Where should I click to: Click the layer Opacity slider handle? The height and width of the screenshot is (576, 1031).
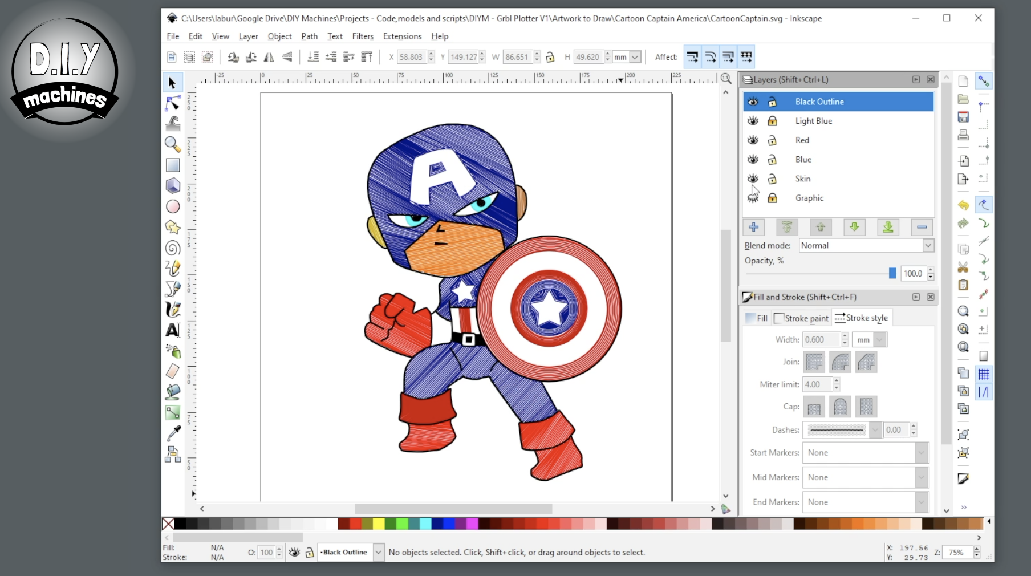(892, 274)
